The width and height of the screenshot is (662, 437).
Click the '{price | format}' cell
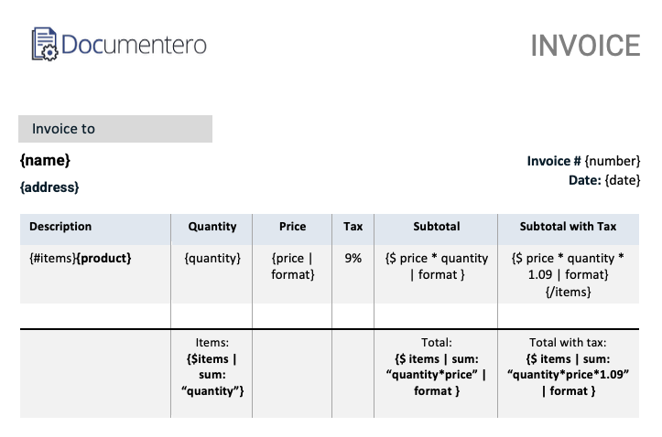pos(292,266)
